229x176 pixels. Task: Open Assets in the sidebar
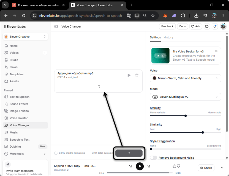tap(25, 81)
